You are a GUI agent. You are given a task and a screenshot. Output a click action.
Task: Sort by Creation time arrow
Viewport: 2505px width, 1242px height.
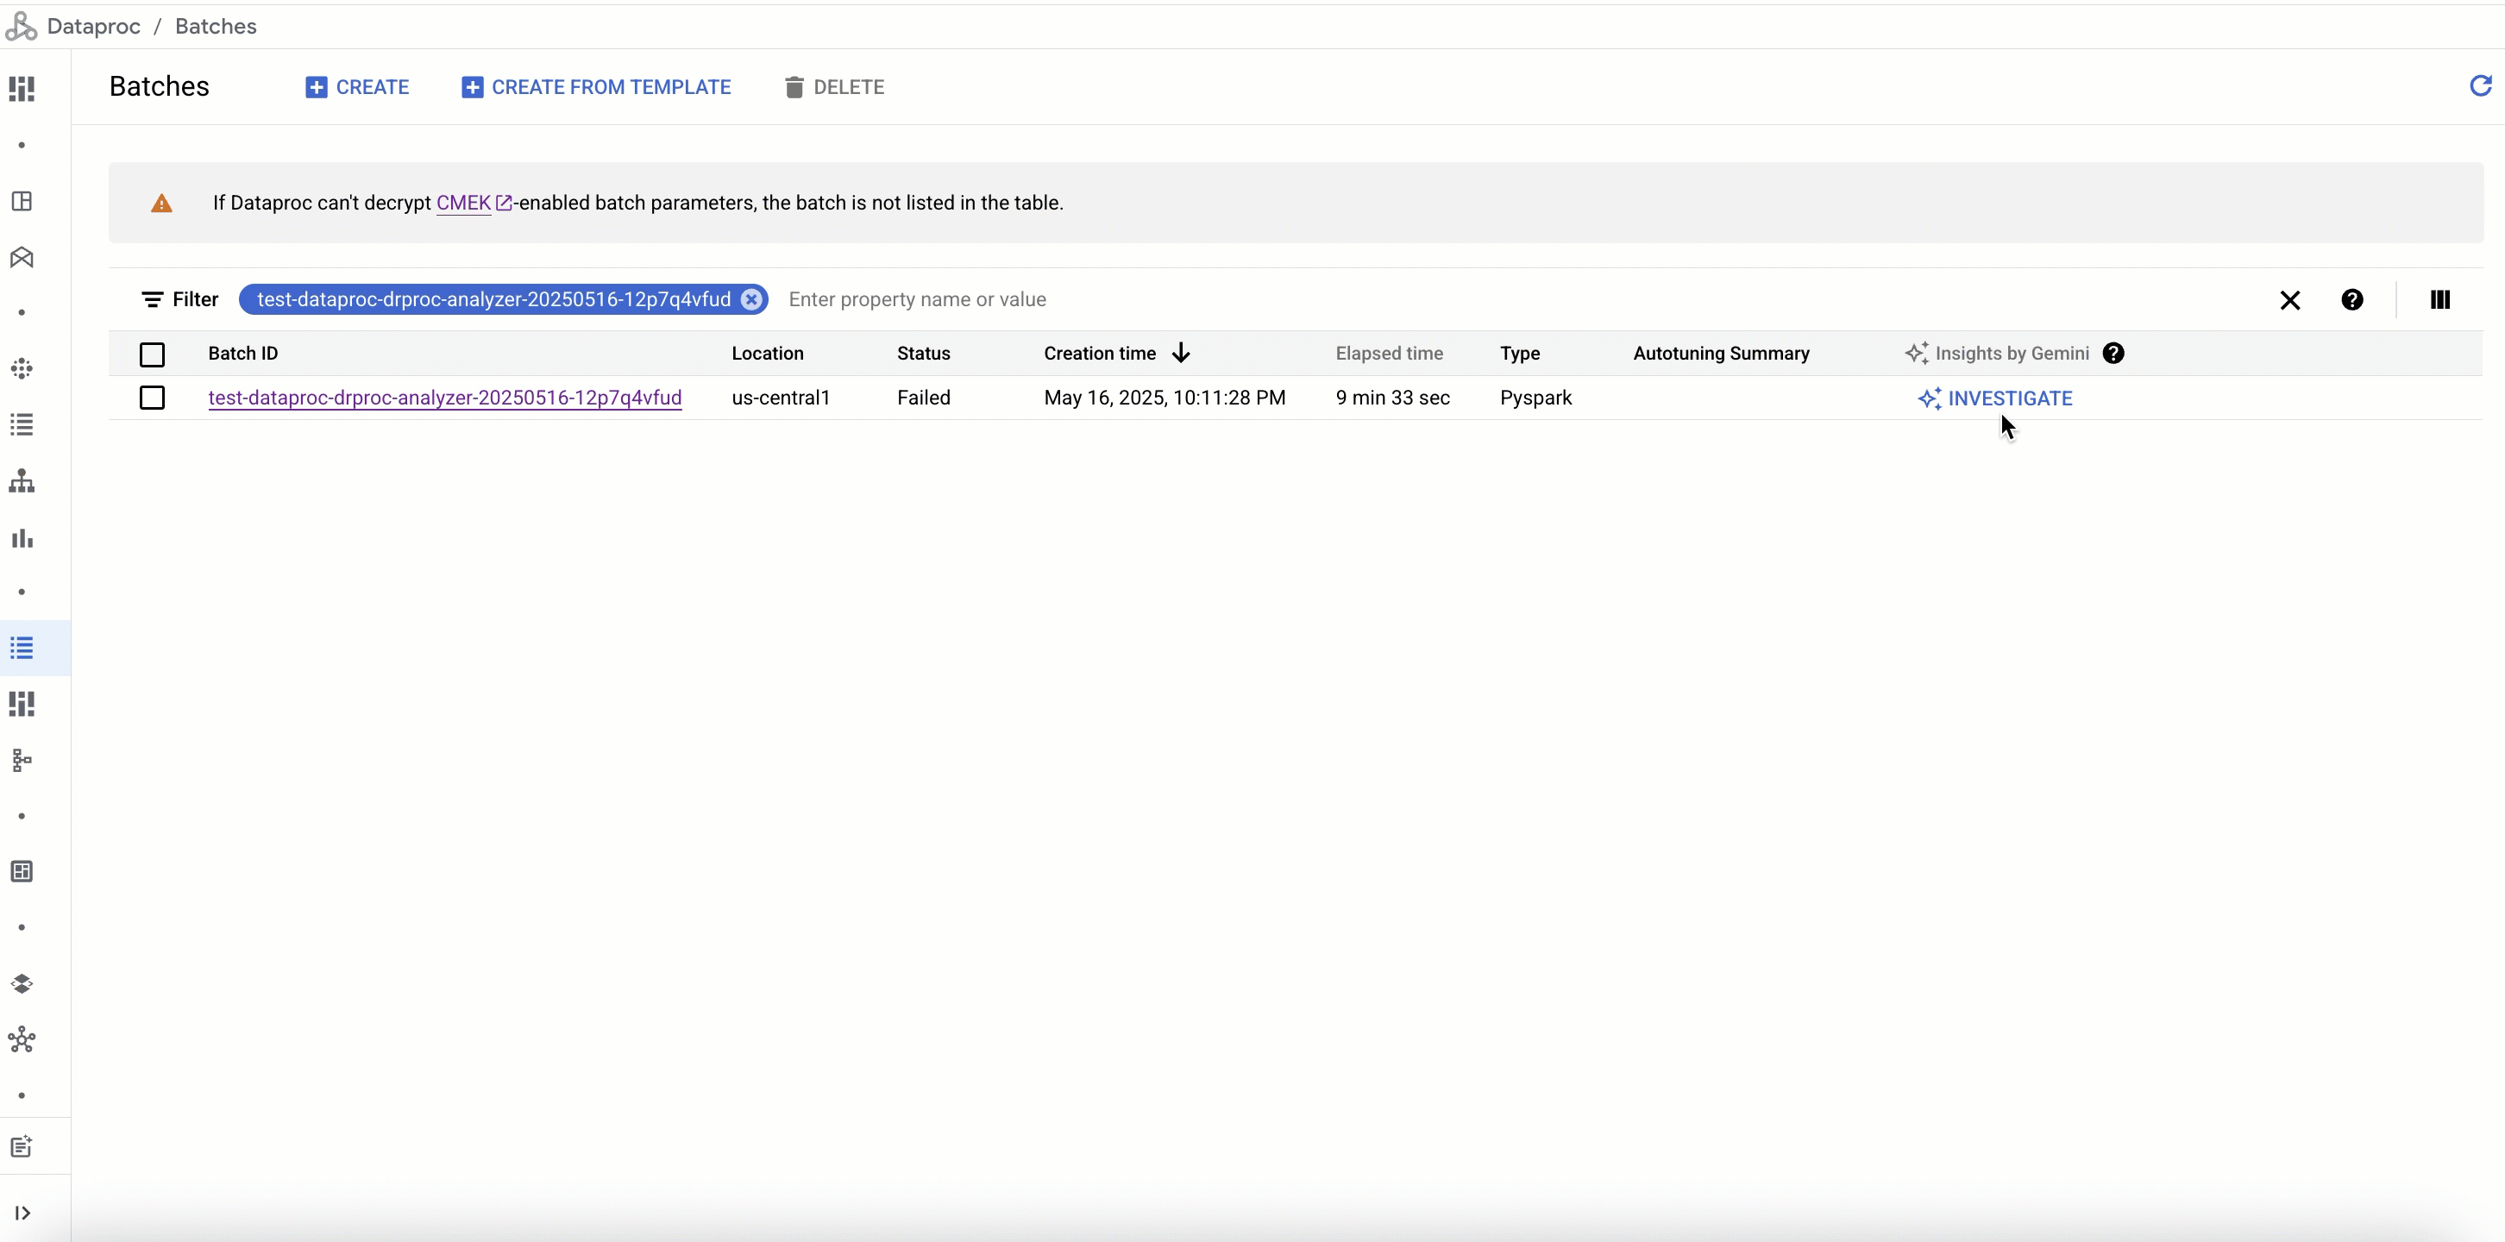click(1181, 353)
